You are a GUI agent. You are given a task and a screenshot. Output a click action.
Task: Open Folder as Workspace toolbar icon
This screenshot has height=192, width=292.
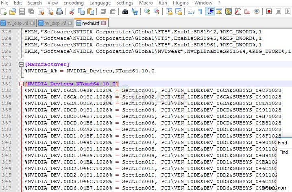click(x=247, y=11)
